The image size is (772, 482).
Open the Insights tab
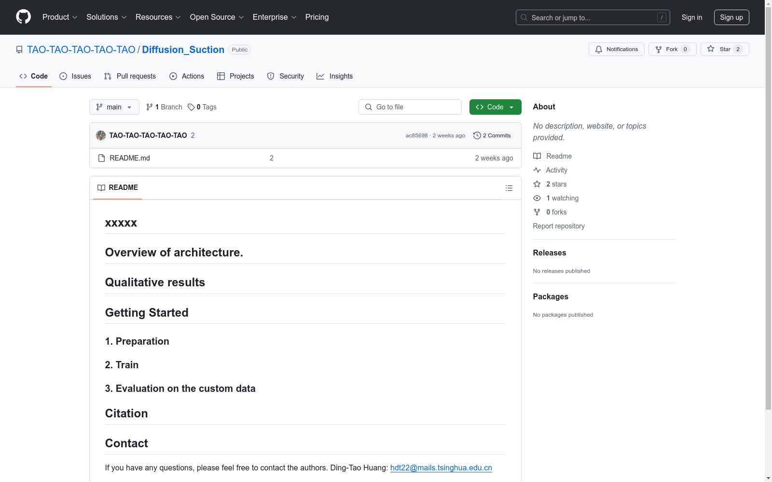[335, 76]
